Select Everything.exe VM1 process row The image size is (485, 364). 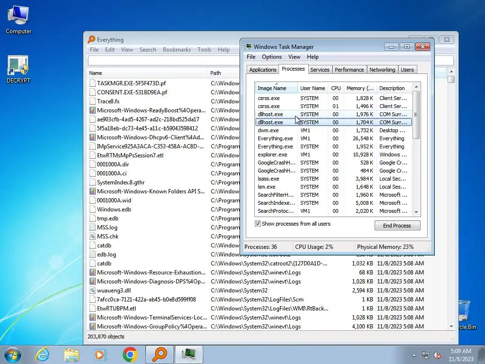333,138
